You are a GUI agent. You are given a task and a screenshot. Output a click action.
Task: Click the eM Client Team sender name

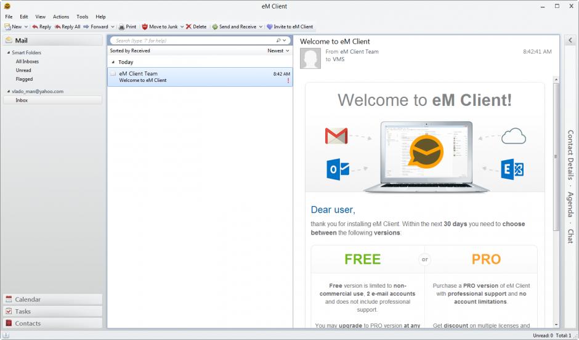[x=359, y=52]
